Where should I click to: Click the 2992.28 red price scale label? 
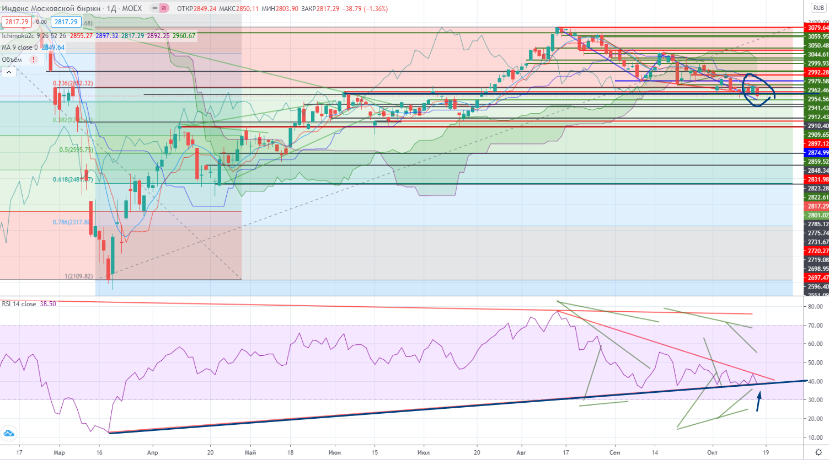tap(817, 72)
